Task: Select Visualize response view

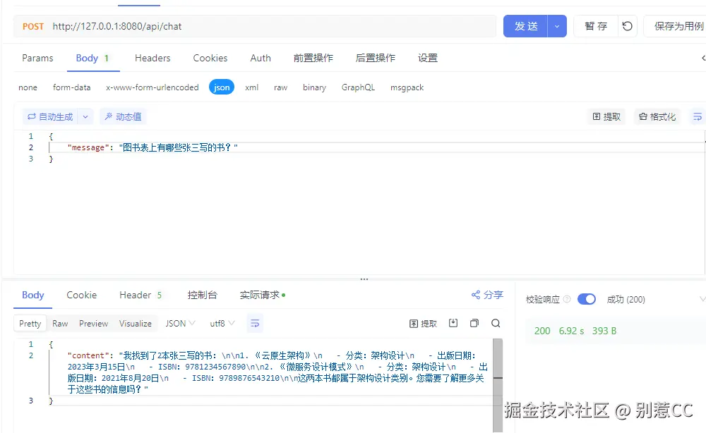Action: click(135, 323)
